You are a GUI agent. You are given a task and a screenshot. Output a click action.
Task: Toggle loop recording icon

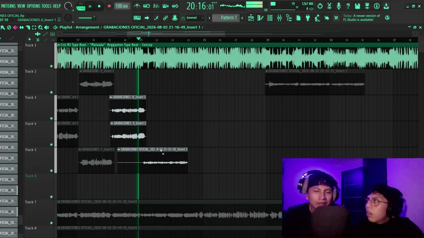175,6
